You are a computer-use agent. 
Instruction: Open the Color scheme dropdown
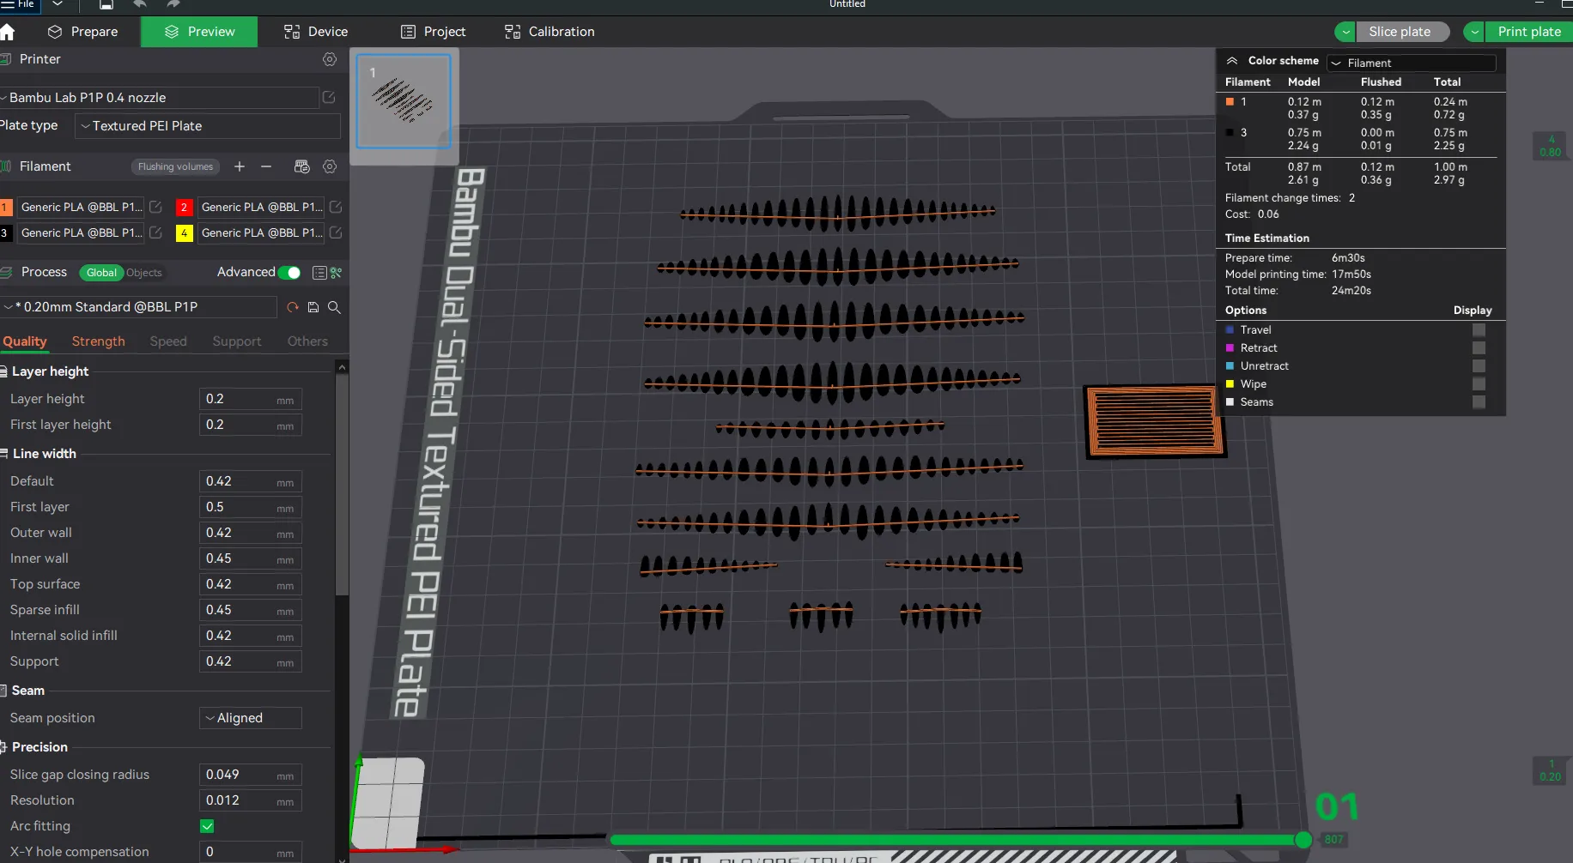pos(1411,63)
